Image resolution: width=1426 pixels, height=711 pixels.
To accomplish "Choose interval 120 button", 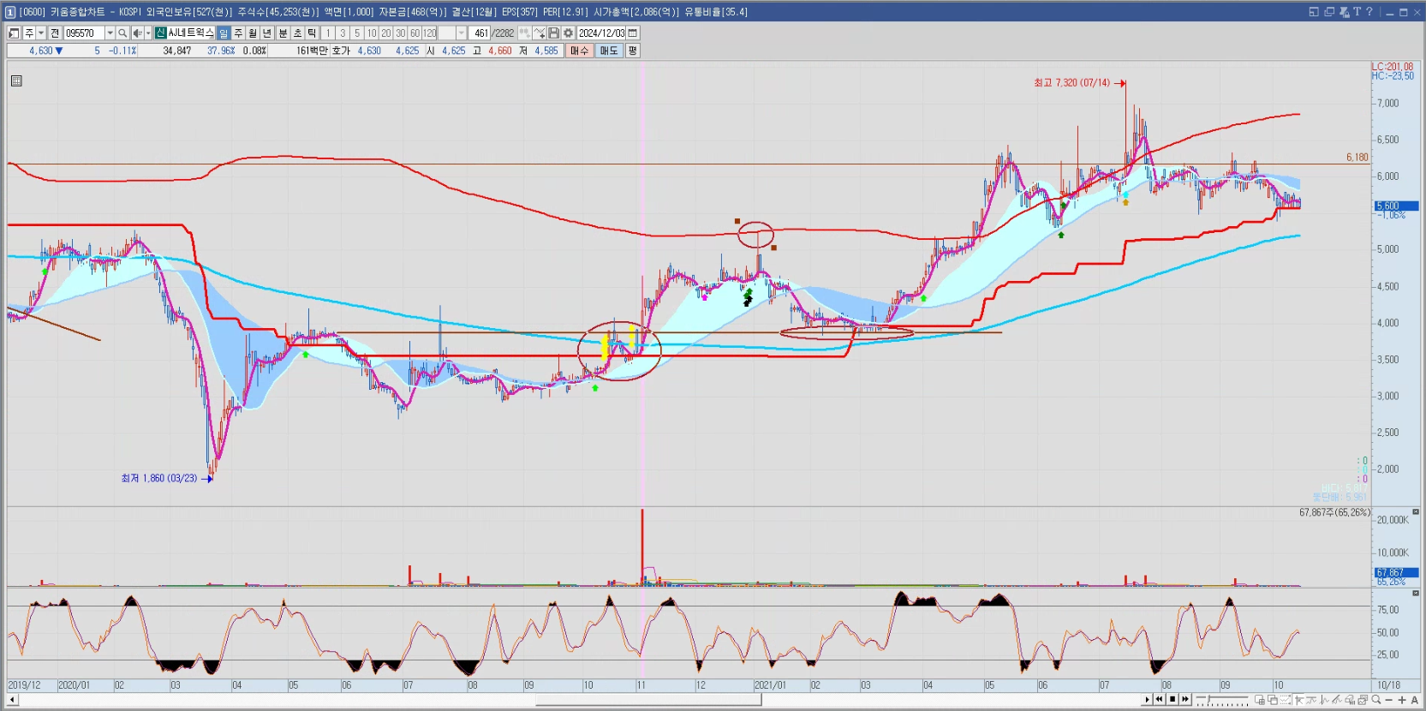I will click(429, 33).
